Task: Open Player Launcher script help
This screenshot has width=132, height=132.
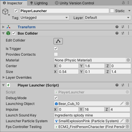Action: click(x=117, y=85)
